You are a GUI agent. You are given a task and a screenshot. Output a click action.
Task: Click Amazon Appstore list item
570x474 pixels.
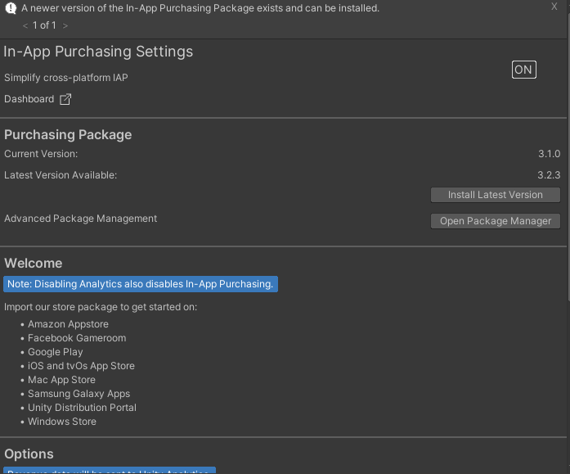point(68,324)
